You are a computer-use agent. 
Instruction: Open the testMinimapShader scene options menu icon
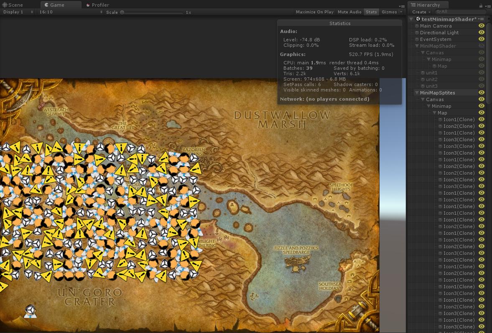pyautogui.click(x=481, y=19)
